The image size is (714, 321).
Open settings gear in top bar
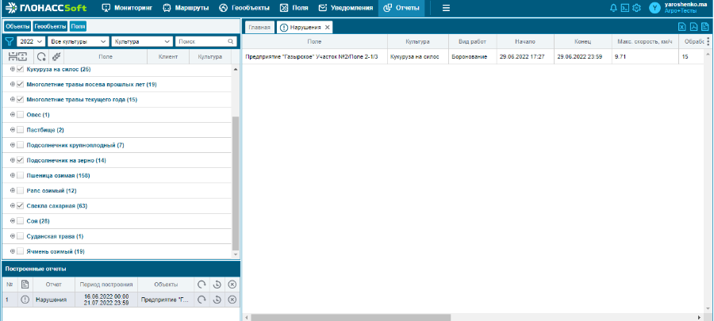635,8
